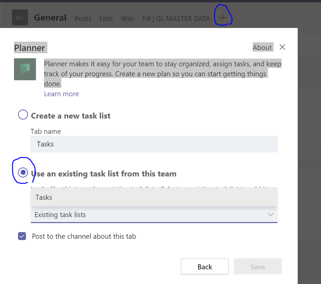Click the Tab name input field

(x=154, y=144)
